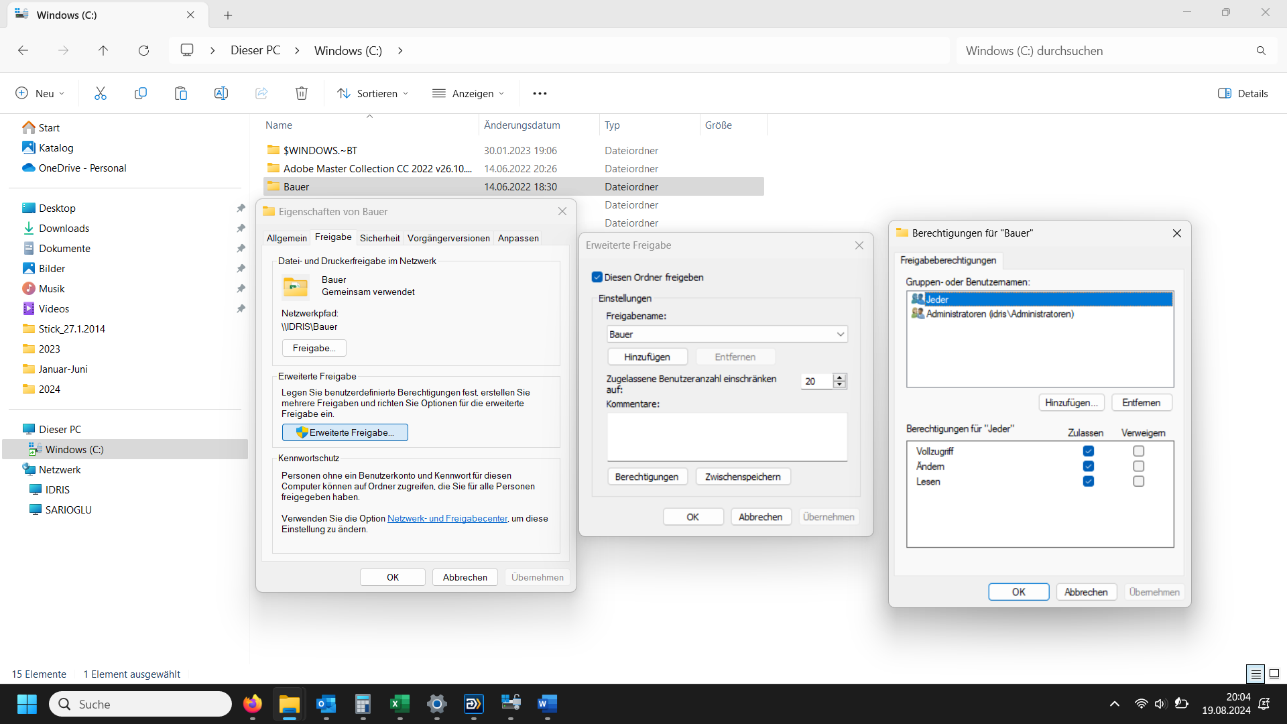
Task: Click the Rename icon in toolbar
Action: click(x=221, y=93)
